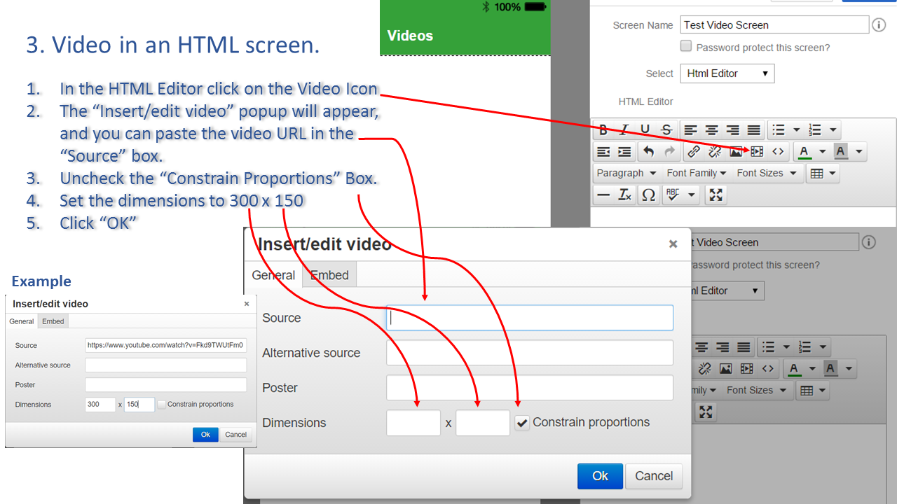Click the increase indent icon
897x504 pixels.
tap(624, 152)
